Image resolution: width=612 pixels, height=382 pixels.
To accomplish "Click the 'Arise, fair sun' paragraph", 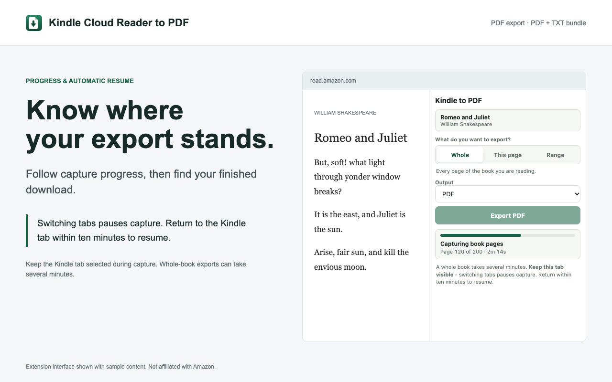I will [361, 259].
